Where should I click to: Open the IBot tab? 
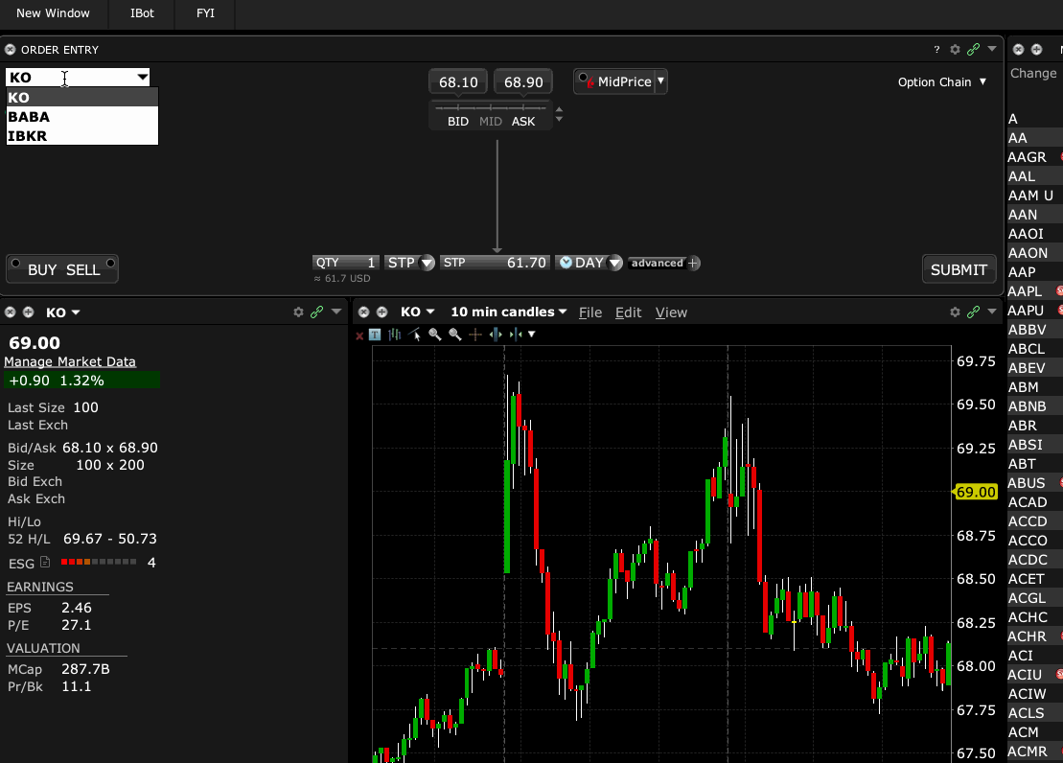coord(142,13)
